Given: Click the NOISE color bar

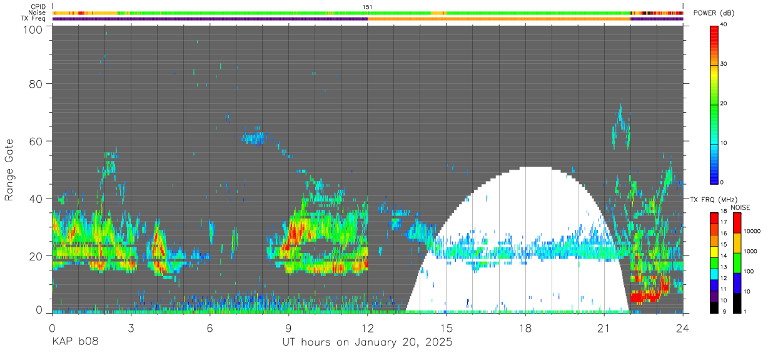Looking at the screenshot, I should (737, 262).
